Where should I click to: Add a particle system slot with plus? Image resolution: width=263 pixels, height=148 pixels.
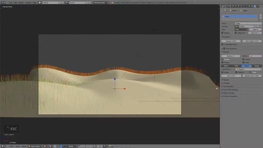click(x=261, y=15)
